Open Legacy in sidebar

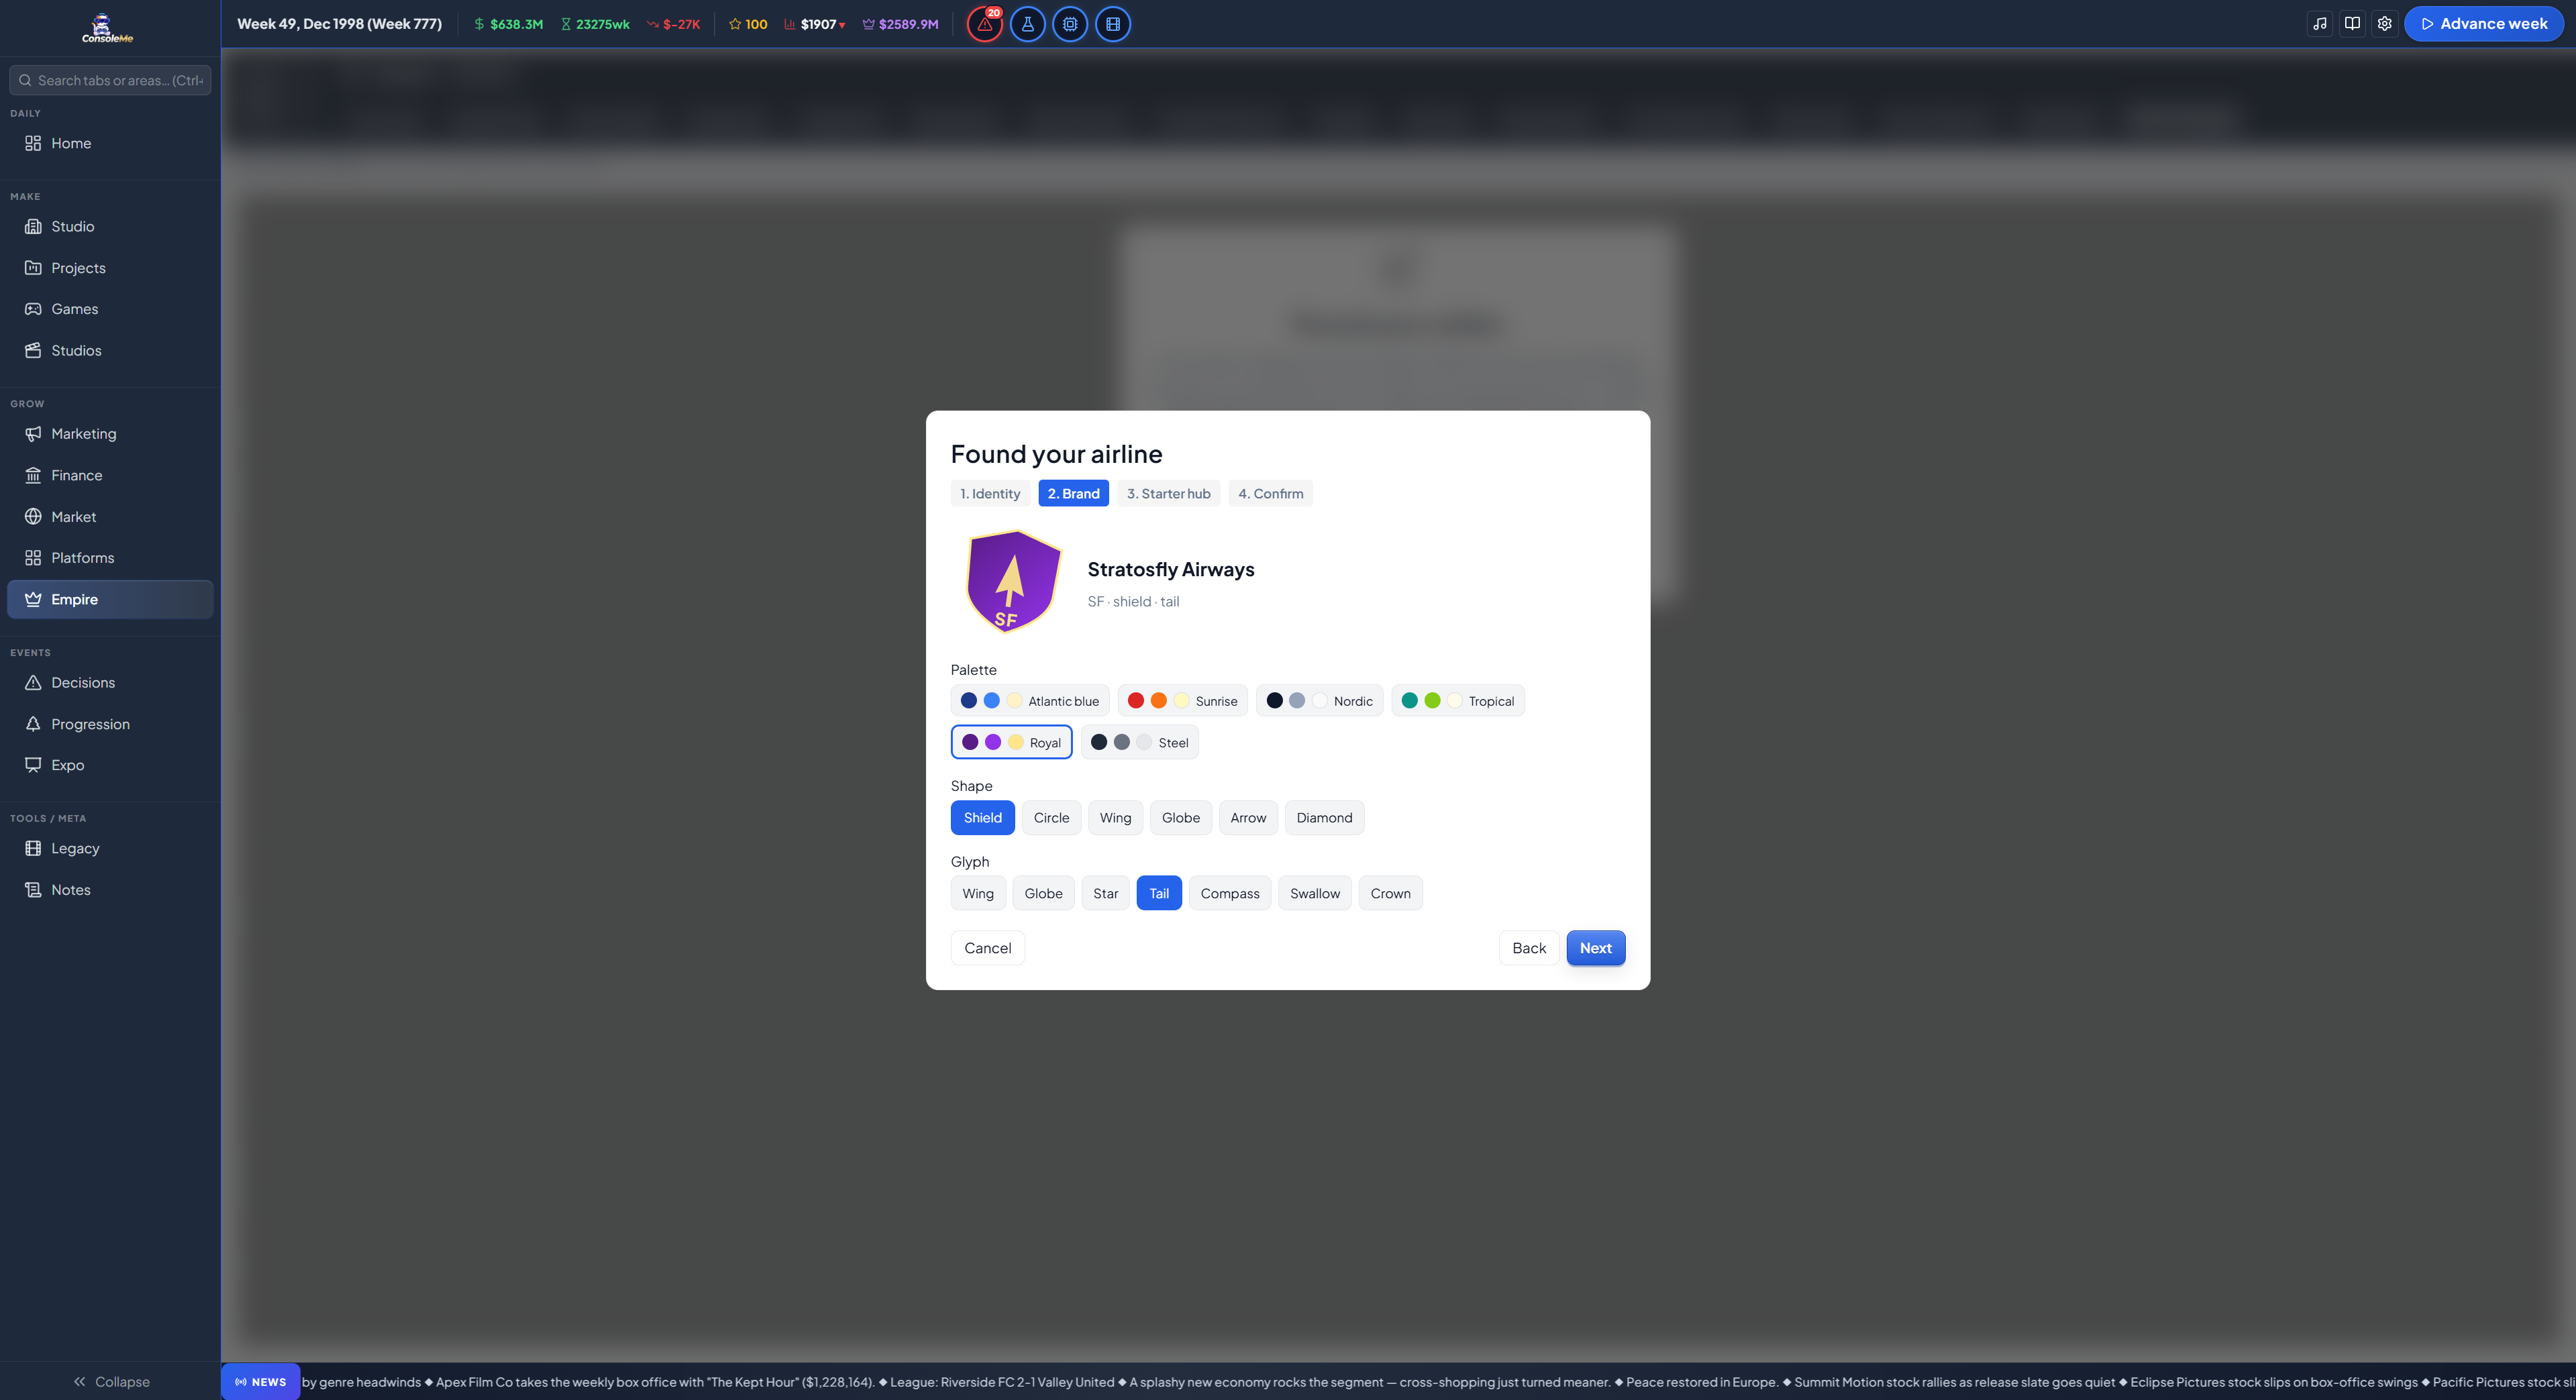(110, 848)
